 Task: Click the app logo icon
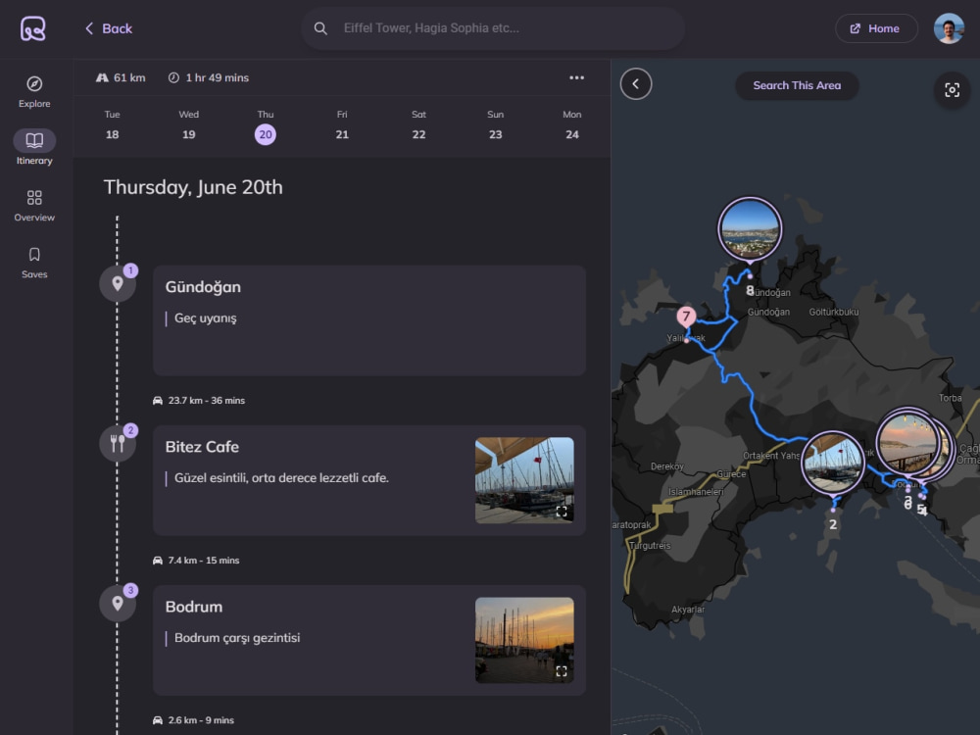(33, 28)
